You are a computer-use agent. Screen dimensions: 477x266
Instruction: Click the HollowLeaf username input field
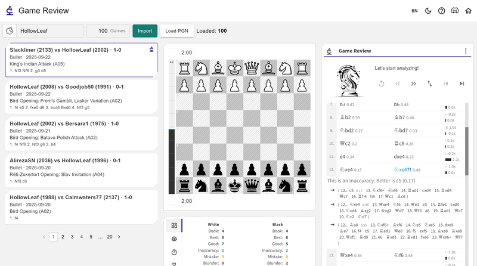click(x=50, y=31)
